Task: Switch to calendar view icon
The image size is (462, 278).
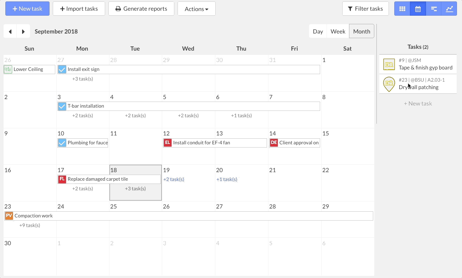Action: 418,9
